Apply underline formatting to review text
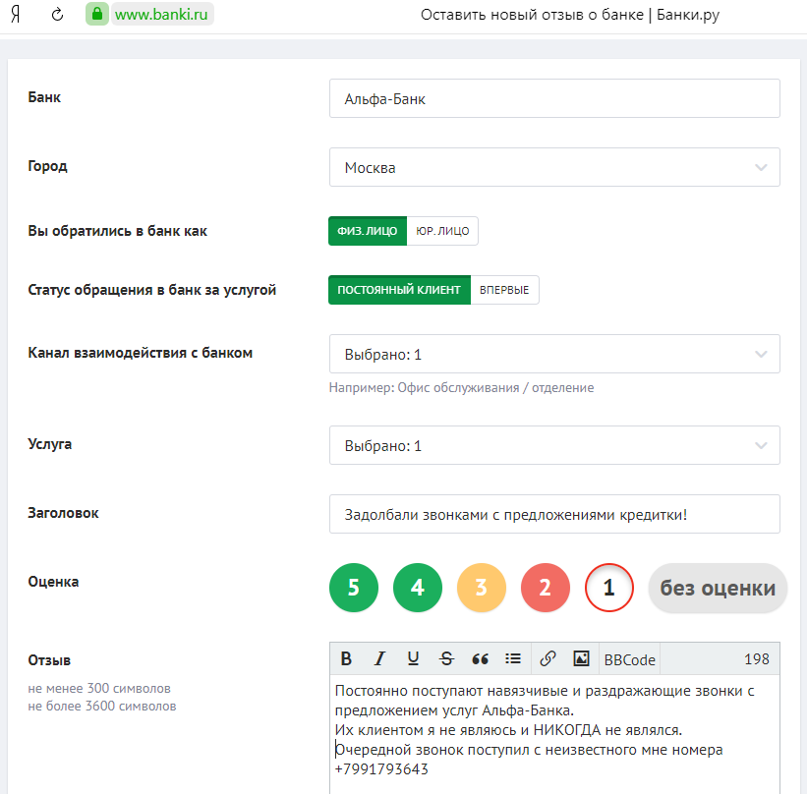807x794 pixels. coord(413,658)
